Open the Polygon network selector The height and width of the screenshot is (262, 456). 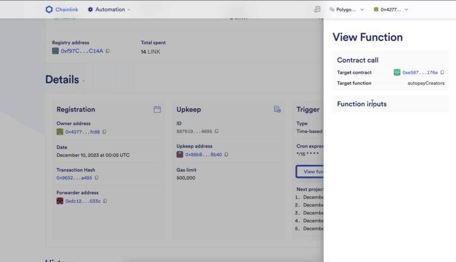coord(347,9)
